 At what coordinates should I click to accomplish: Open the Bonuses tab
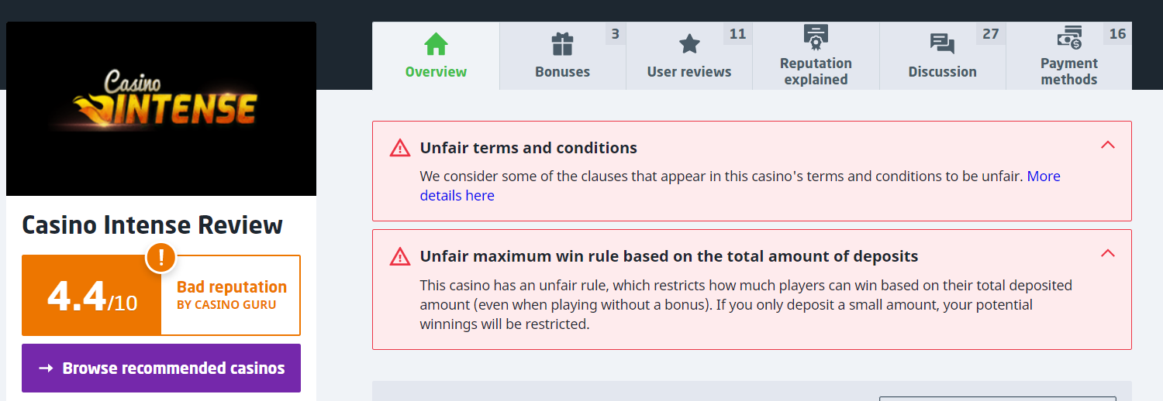pyautogui.click(x=562, y=56)
